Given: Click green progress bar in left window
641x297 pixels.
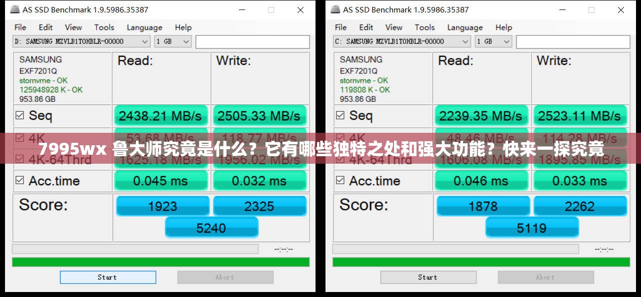Looking at the screenshot, I should [x=160, y=262].
